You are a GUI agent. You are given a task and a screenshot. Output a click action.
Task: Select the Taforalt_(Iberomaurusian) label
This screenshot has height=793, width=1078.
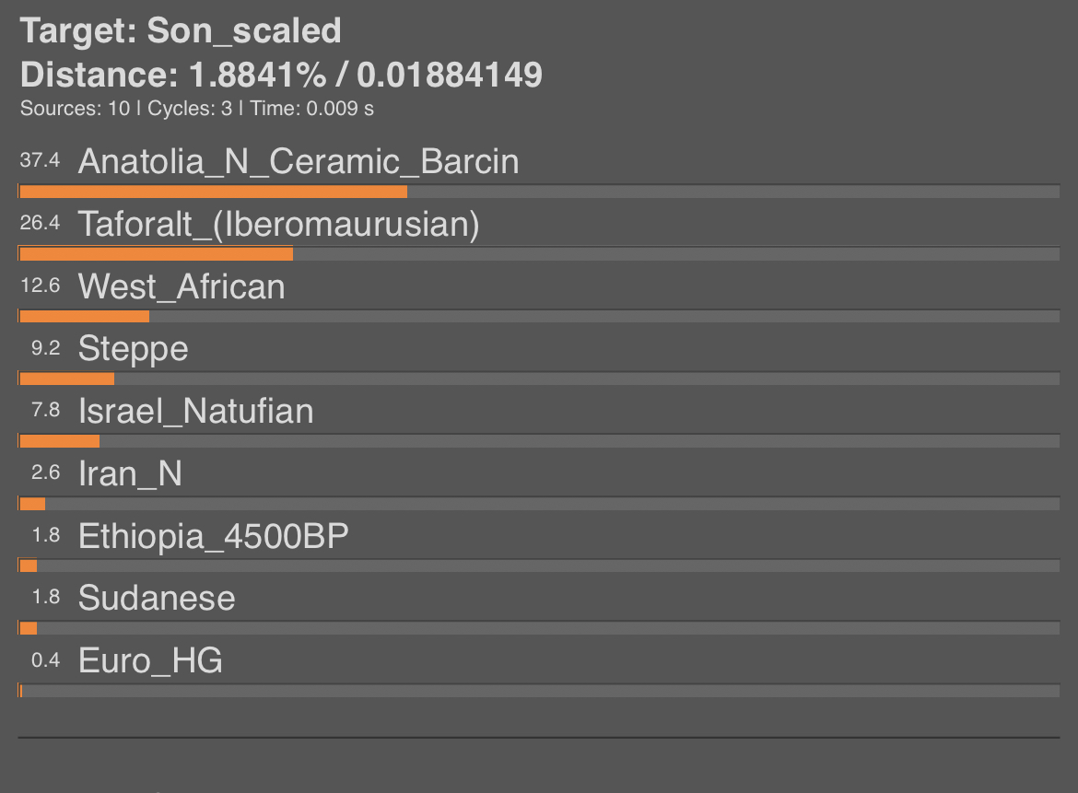coord(279,225)
